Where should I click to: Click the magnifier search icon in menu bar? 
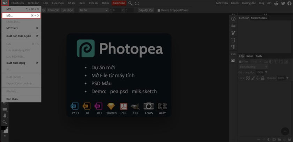pyautogui.click(x=130, y=3)
